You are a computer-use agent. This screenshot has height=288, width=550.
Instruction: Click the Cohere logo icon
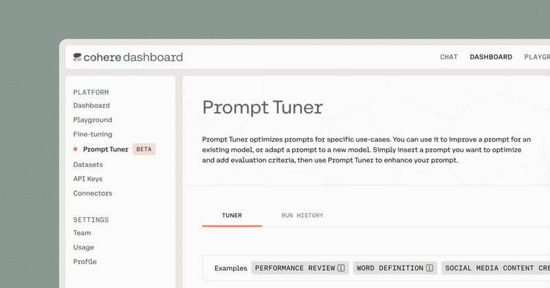pyautogui.click(x=78, y=57)
